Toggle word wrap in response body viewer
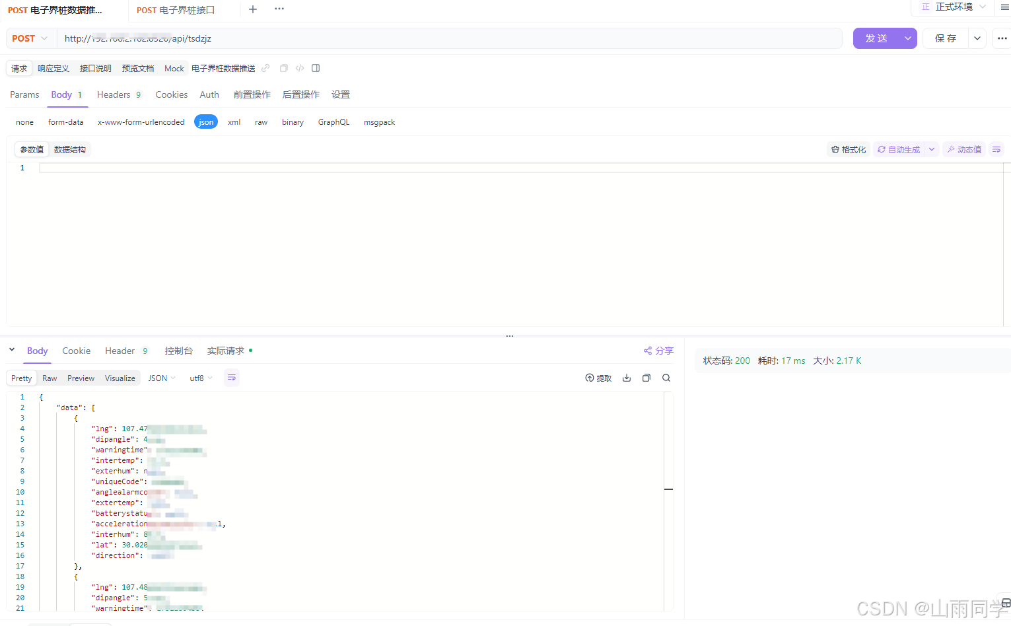Screen dimensions: 1011x626 (232, 378)
